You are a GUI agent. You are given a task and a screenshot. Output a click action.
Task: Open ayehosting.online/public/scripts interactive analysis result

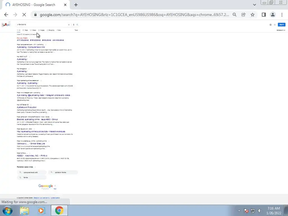(41, 132)
